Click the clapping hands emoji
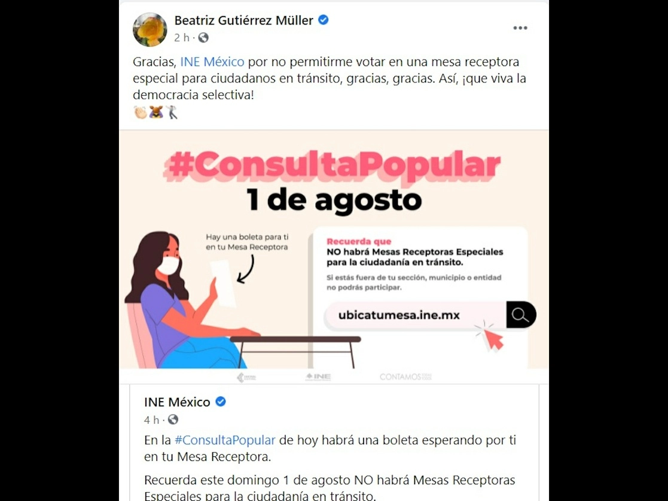The width and height of the screenshot is (668, 501). tap(140, 112)
